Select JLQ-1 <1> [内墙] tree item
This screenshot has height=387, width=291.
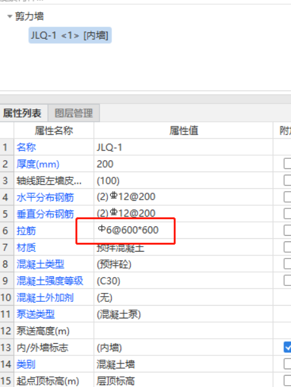[x=70, y=36]
